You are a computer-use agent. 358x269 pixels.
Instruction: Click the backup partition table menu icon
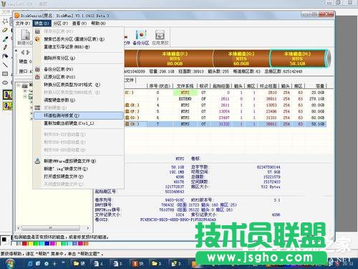[37, 70]
